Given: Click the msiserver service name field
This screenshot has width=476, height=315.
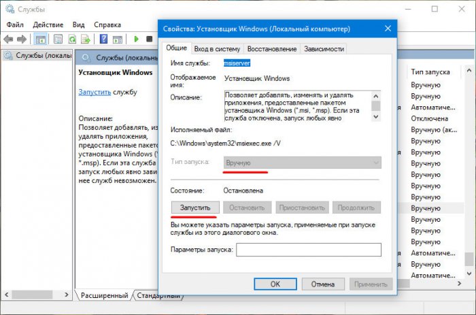Looking at the screenshot, I should point(237,63).
